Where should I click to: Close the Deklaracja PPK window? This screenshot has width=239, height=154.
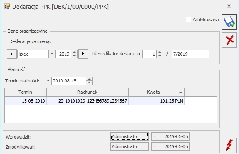tap(229, 6)
